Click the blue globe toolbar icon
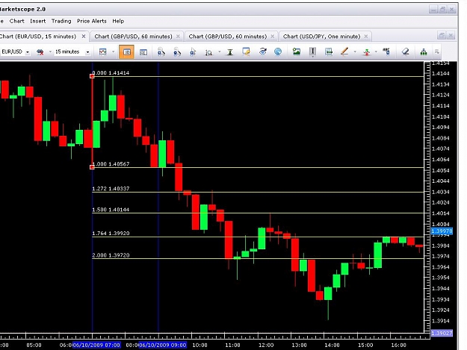Image resolution: width=467 pixels, height=350 pixels. [278, 51]
